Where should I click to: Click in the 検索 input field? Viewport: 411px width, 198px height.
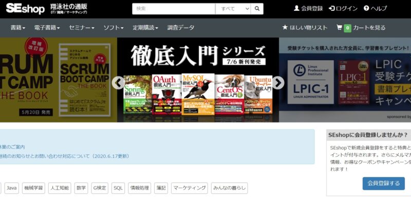point(174,9)
